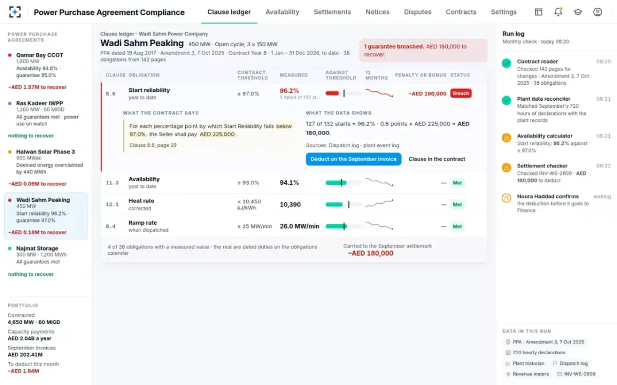617x385 pixels.
Task: Click Deduct on the September invoice
Action: (x=354, y=159)
